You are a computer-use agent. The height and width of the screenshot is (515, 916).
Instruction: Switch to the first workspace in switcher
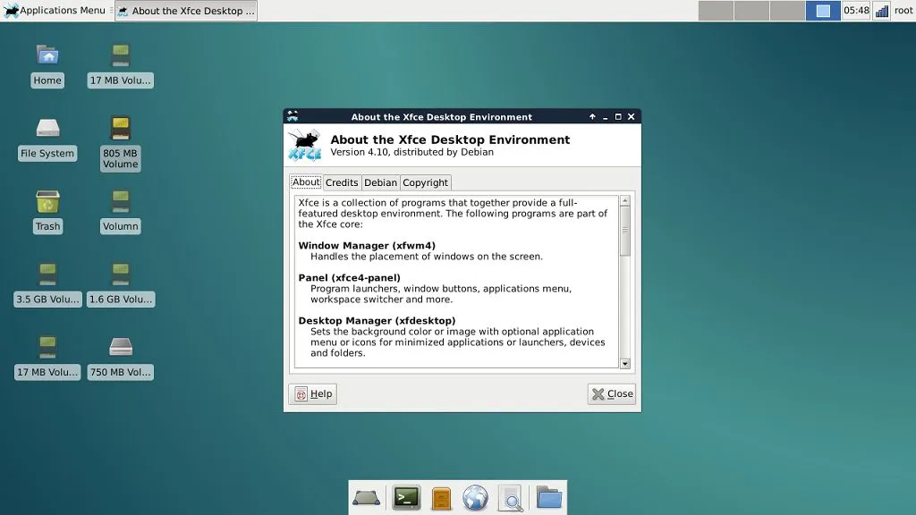click(715, 11)
